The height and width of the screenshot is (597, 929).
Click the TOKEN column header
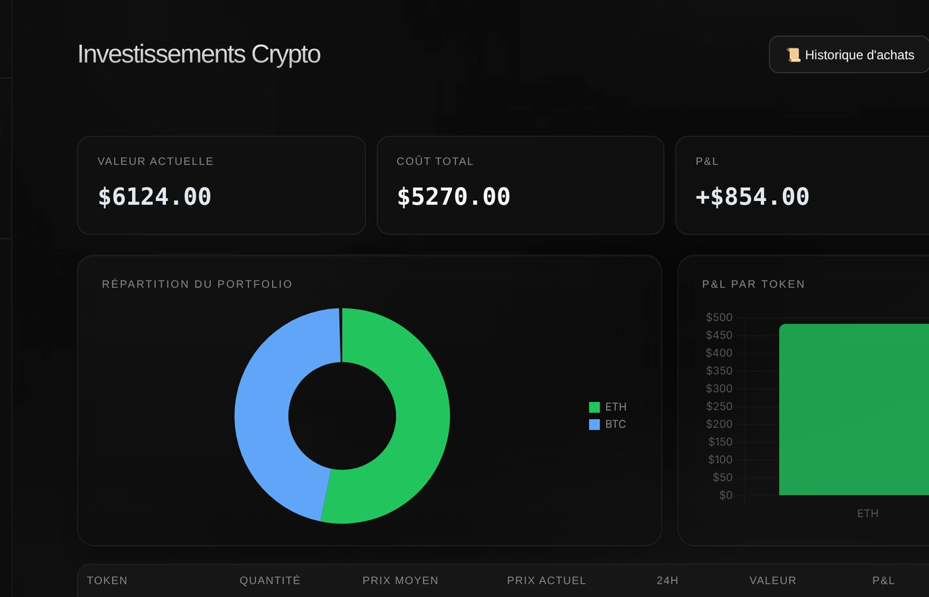107,580
